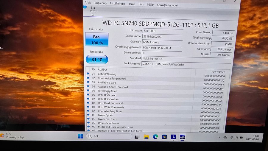Click the Gränssnitt field NVM Express

pyautogui.click(x=162, y=42)
